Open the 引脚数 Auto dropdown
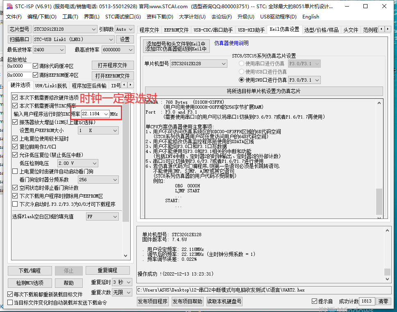 click(124, 29)
